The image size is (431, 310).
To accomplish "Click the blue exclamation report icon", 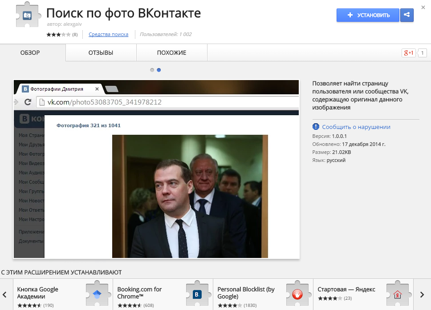I will pos(316,127).
